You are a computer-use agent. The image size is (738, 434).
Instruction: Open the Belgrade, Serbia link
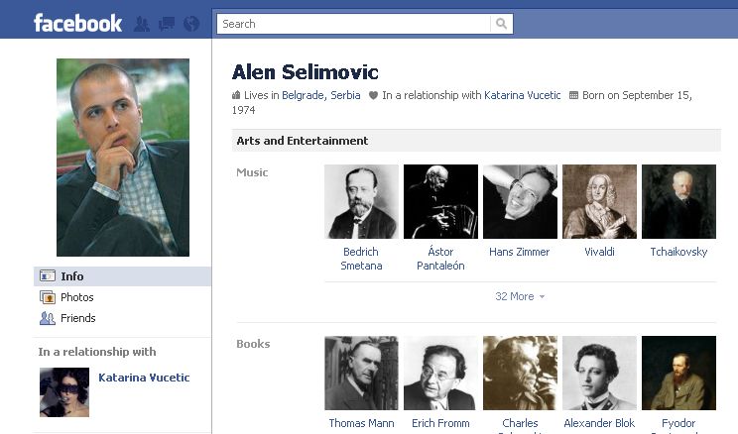coord(320,96)
